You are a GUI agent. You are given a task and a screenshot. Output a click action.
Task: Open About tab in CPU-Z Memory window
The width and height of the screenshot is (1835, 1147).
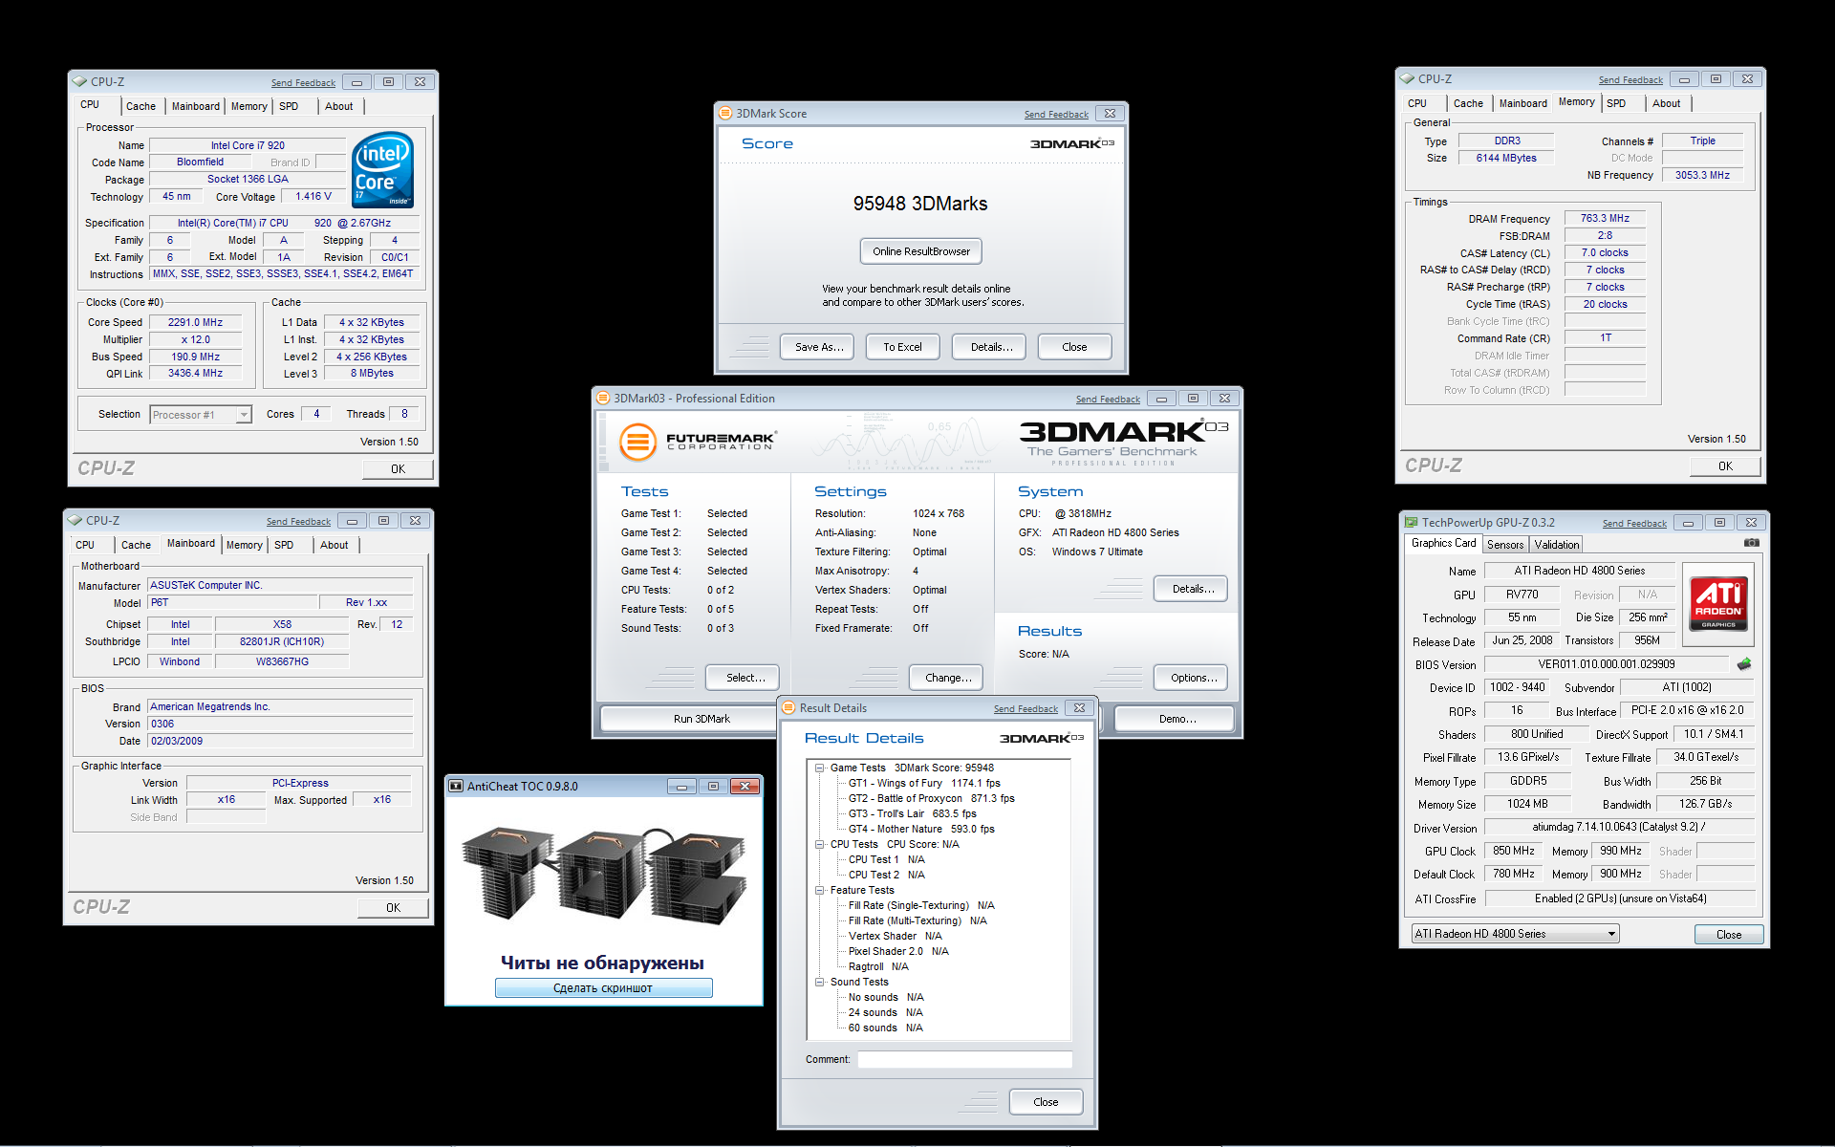point(1666,103)
